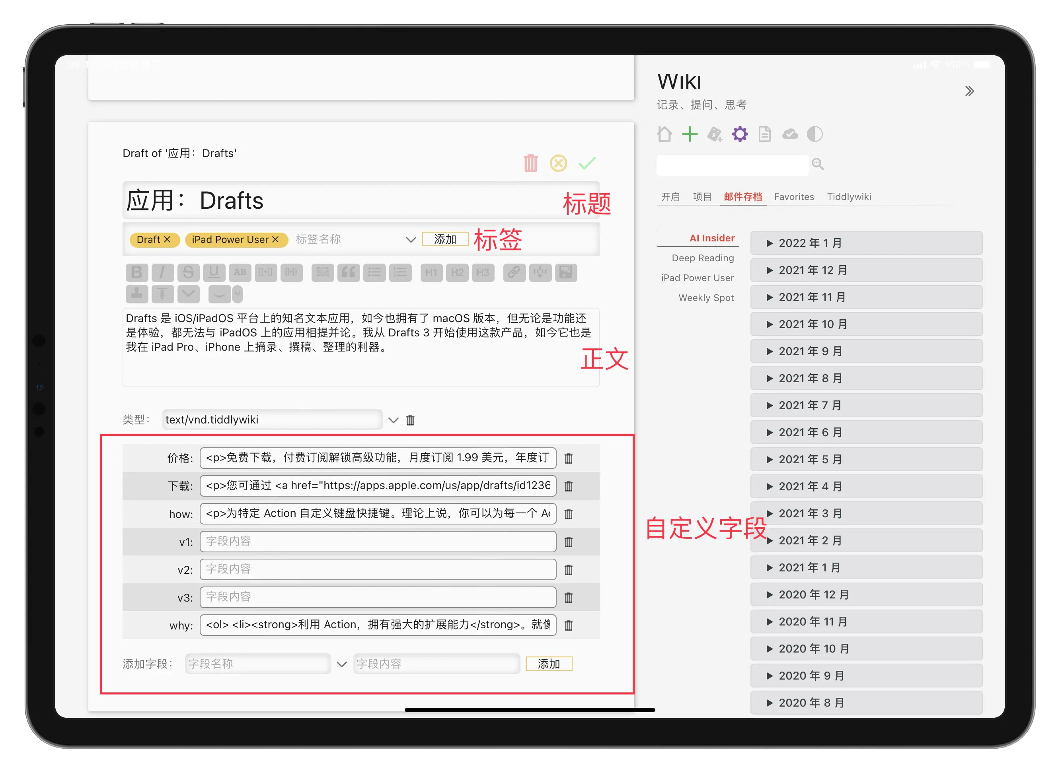Viewport: 1060px width, 773px height.
Task: Apply underline formatting
Action: pyautogui.click(x=214, y=272)
